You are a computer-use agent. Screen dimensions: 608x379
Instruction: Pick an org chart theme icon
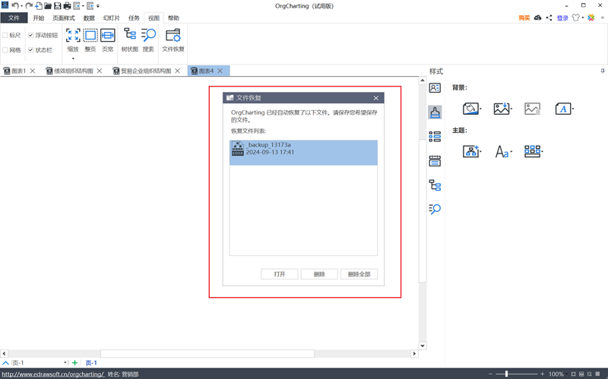pyautogui.click(x=470, y=151)
